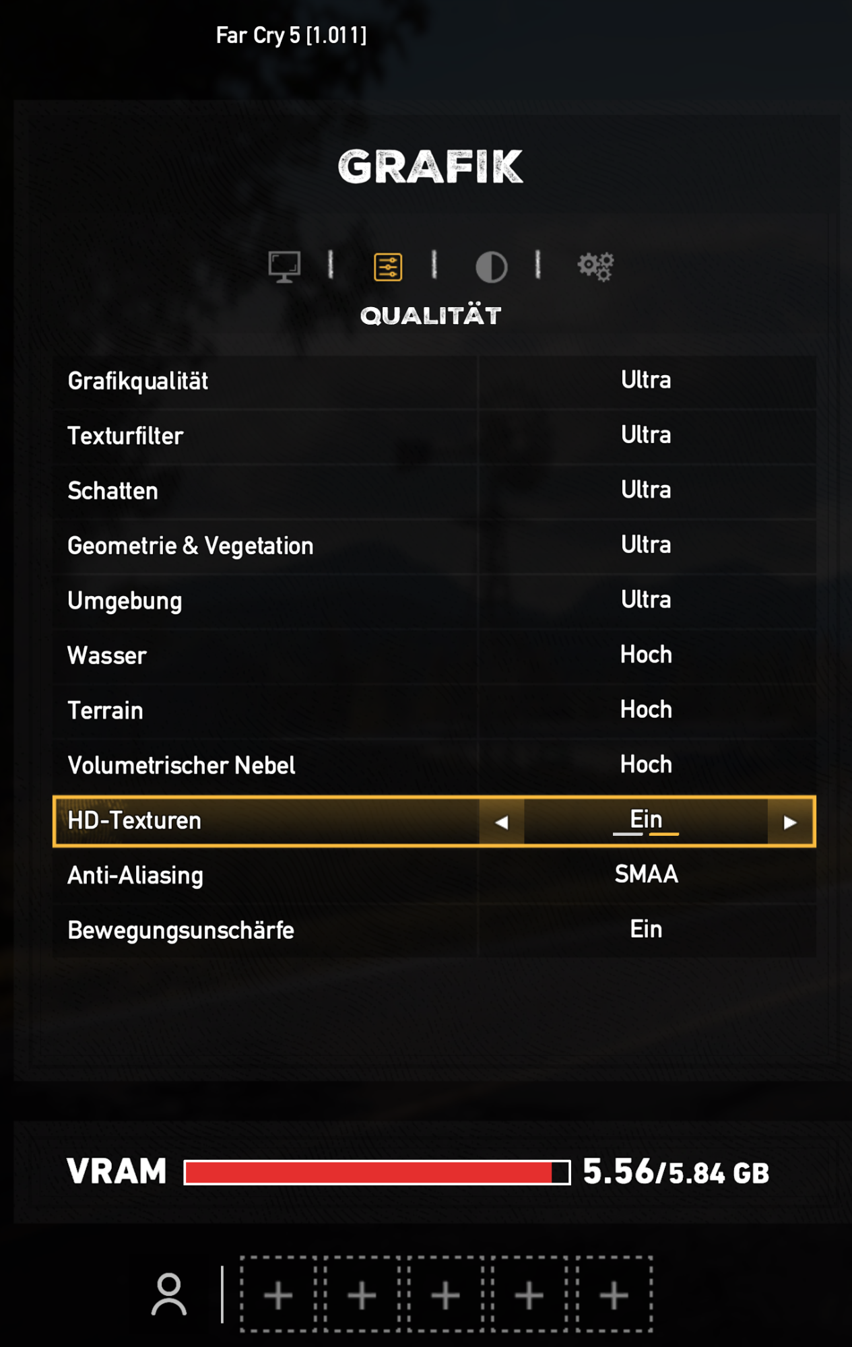Click the third empty plus slot

(445, 1294)
